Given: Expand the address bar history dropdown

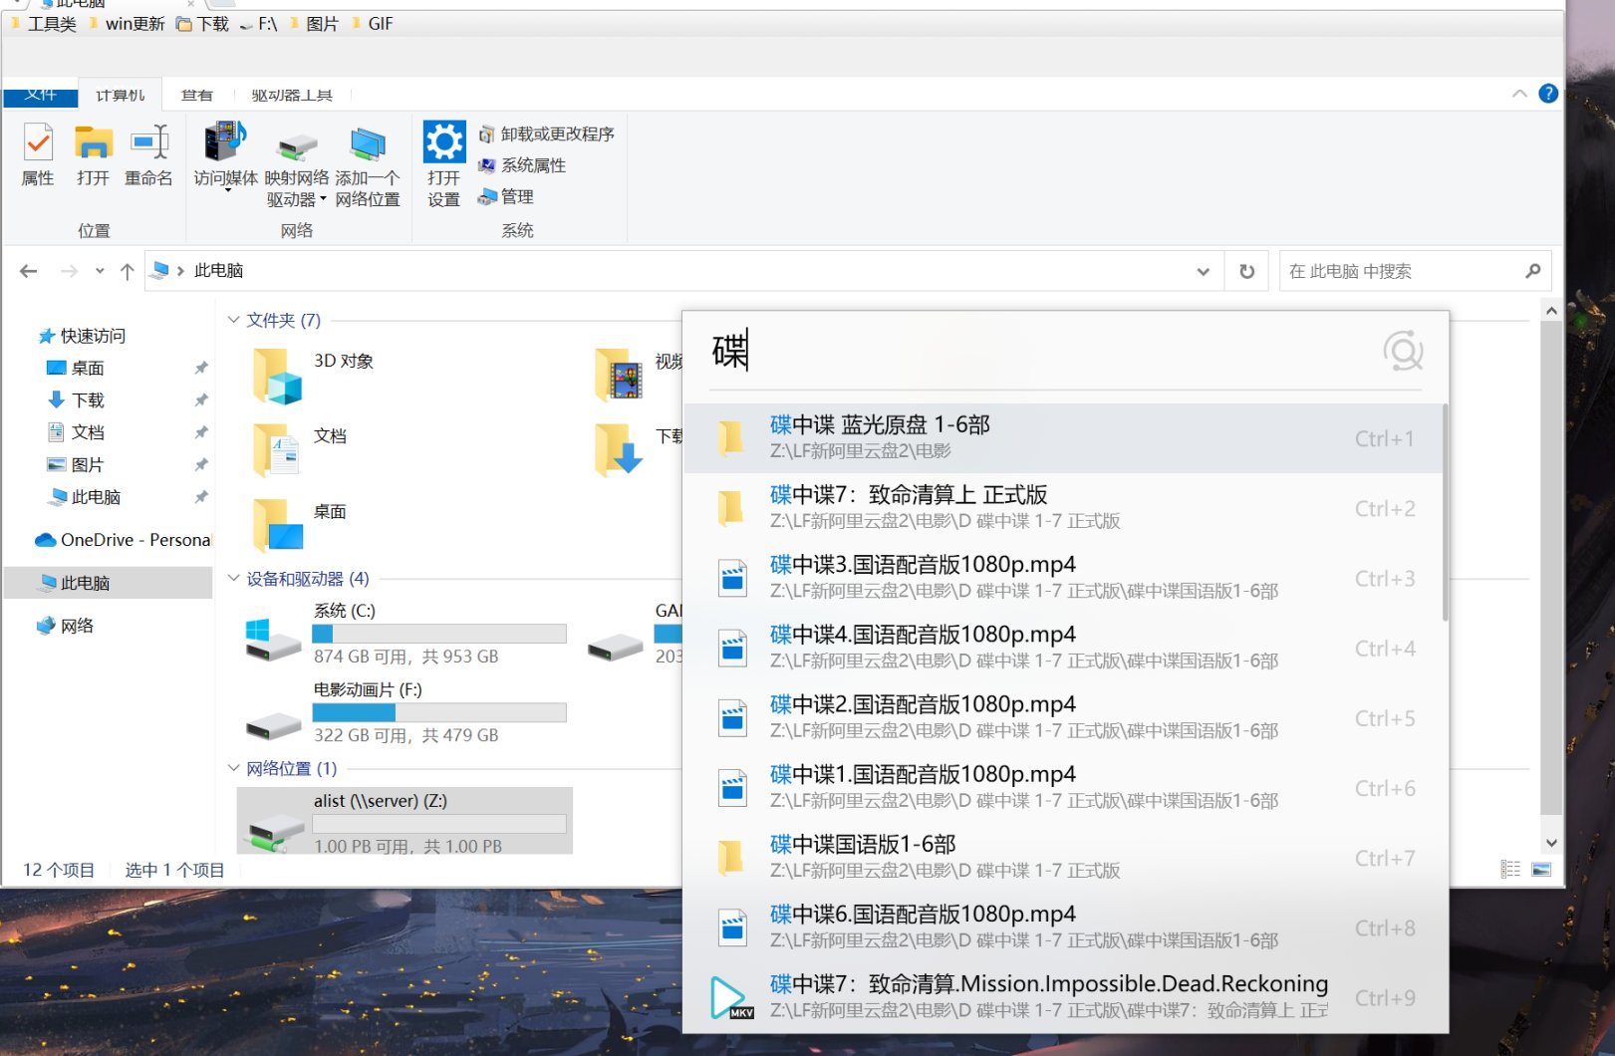Looking at the screenshot, I should (1203, 271).
